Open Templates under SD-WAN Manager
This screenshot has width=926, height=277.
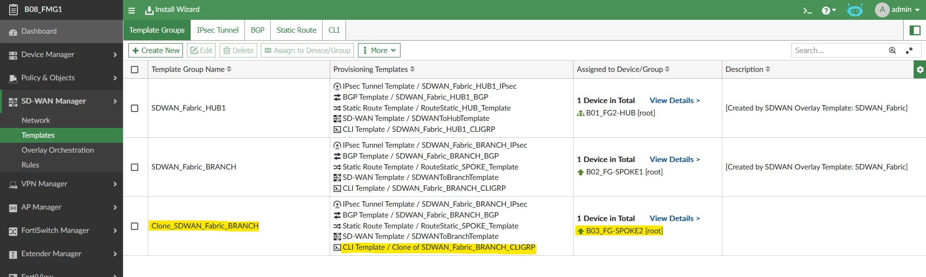click(61, 135)
